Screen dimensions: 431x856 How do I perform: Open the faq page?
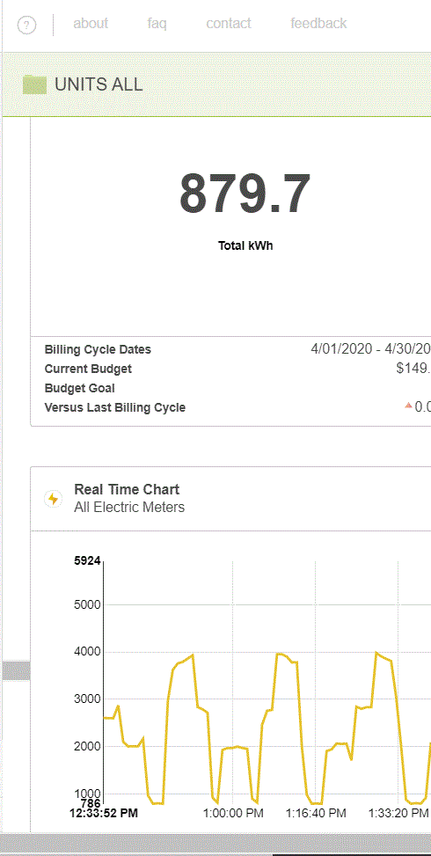tap(157, 24)
